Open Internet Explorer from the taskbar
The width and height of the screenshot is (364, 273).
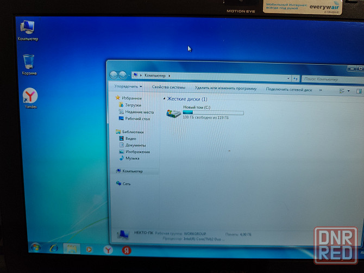click(x=53, y=248)
